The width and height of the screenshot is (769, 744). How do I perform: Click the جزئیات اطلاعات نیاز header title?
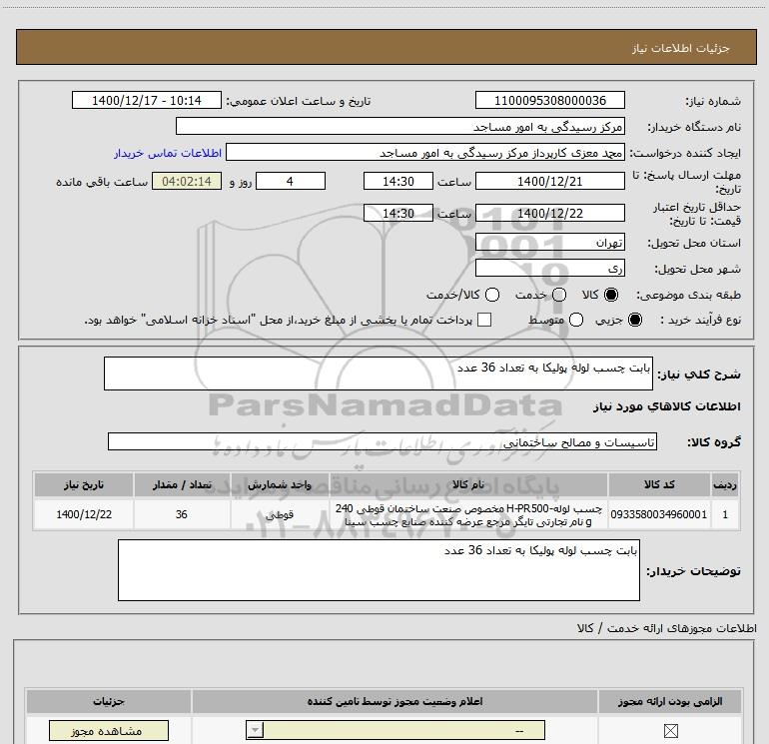(681, 48)
